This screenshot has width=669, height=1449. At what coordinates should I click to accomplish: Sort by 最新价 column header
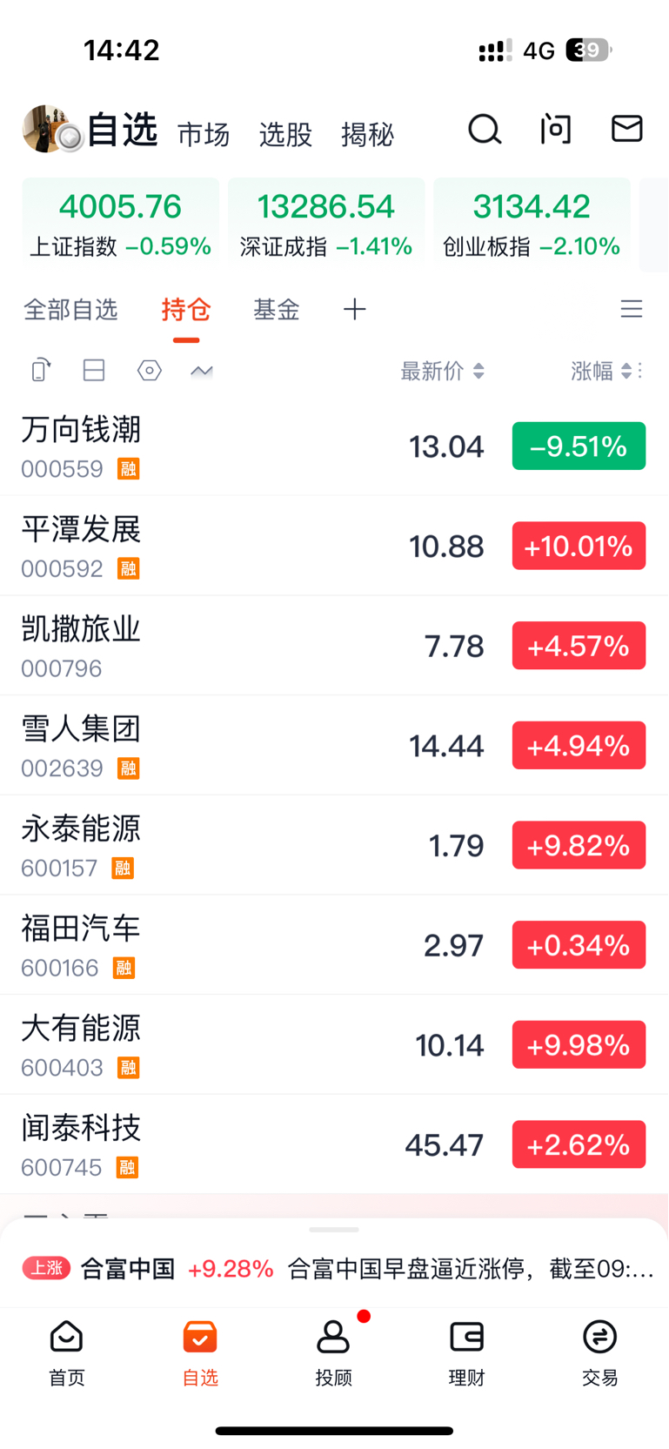tap(441, 372)
